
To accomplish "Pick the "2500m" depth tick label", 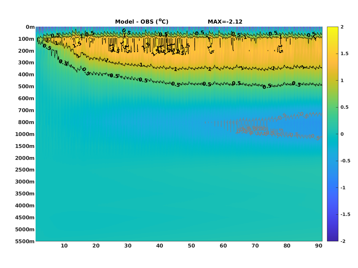I will [25, 170].
